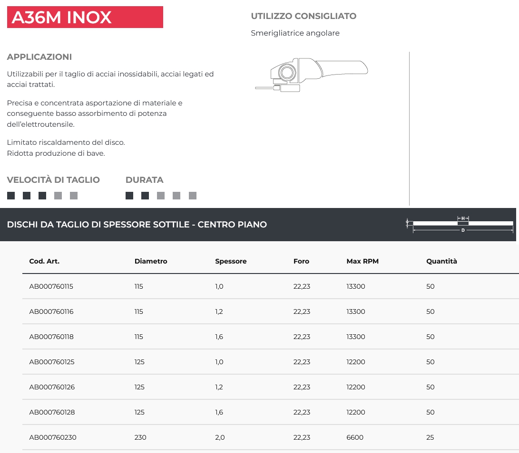Click quantity 50 in row AB000760118
The height and width of the screenshot is (453, 519).
[431, 337]
